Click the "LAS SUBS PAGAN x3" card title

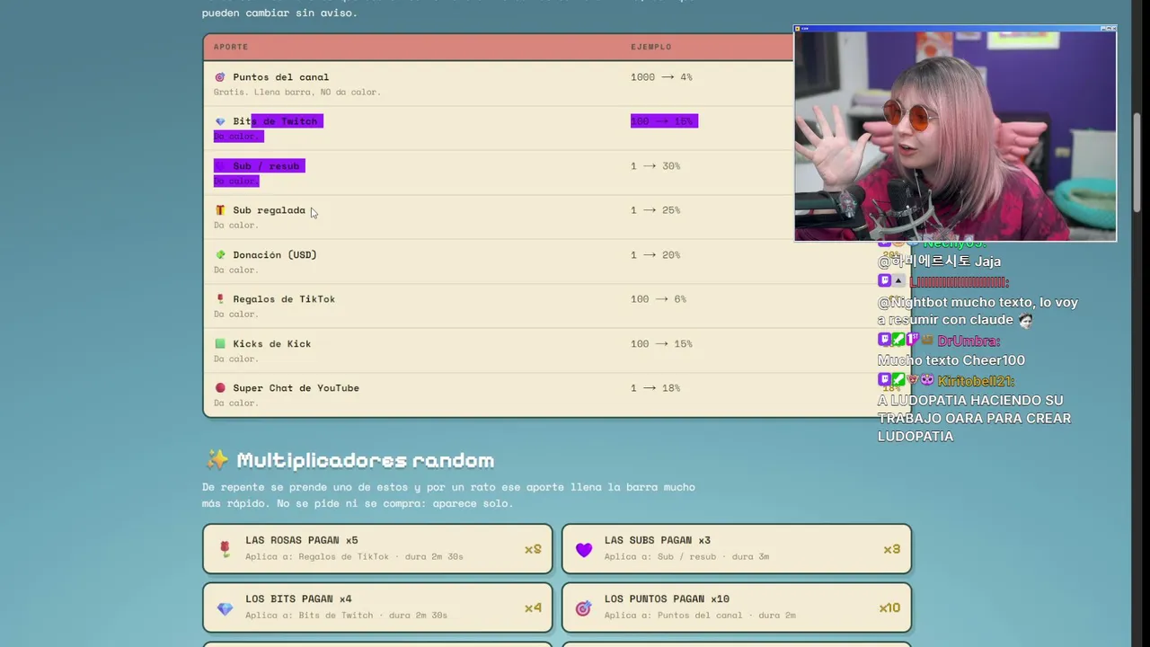658,540
